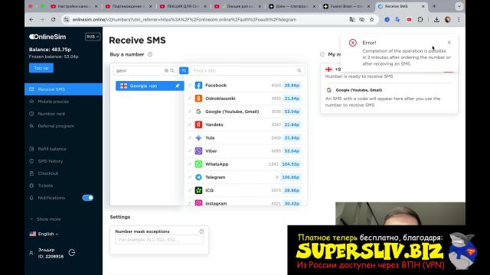The image size is (490, 275).
Task: Bookmark page with star icon
Action: coord(371,19)
